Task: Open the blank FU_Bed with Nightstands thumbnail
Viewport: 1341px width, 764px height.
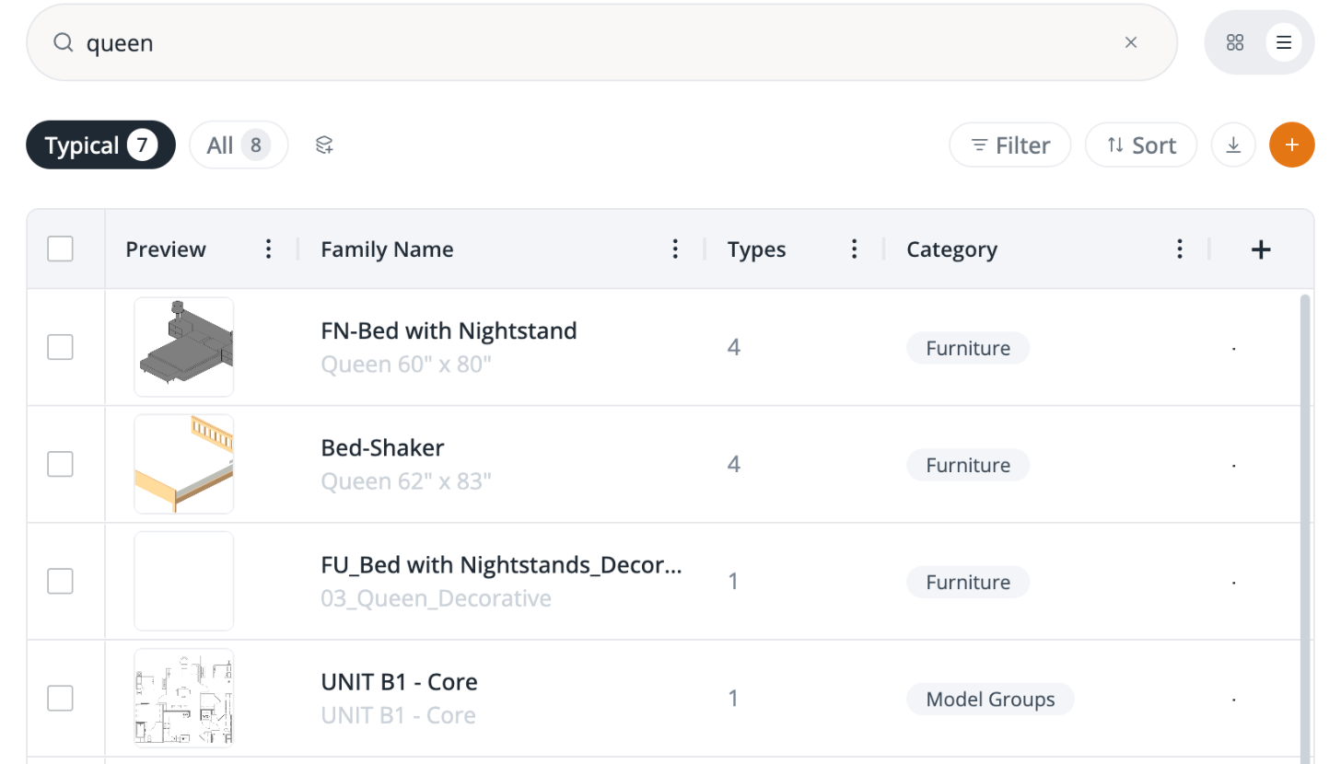Action: pos(184,581)
